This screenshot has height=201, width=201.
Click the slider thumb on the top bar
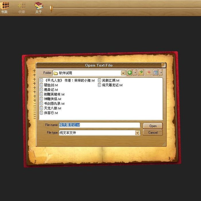click(51, 9)
